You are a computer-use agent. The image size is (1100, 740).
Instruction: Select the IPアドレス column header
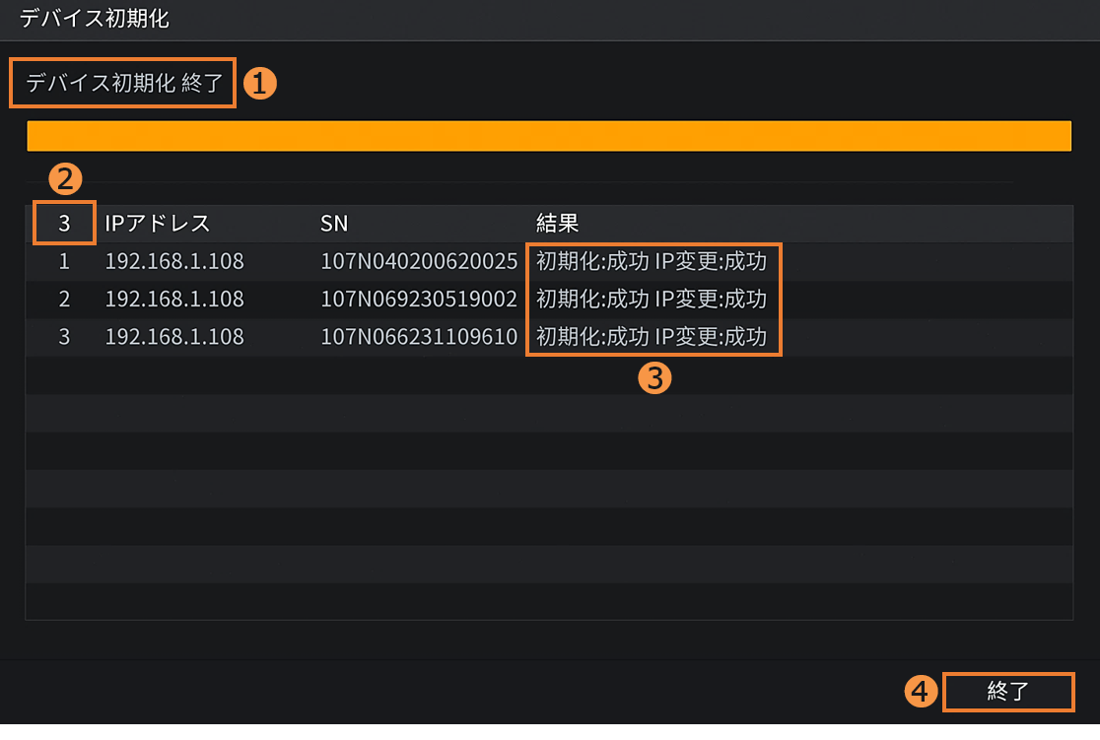[158, 224]
